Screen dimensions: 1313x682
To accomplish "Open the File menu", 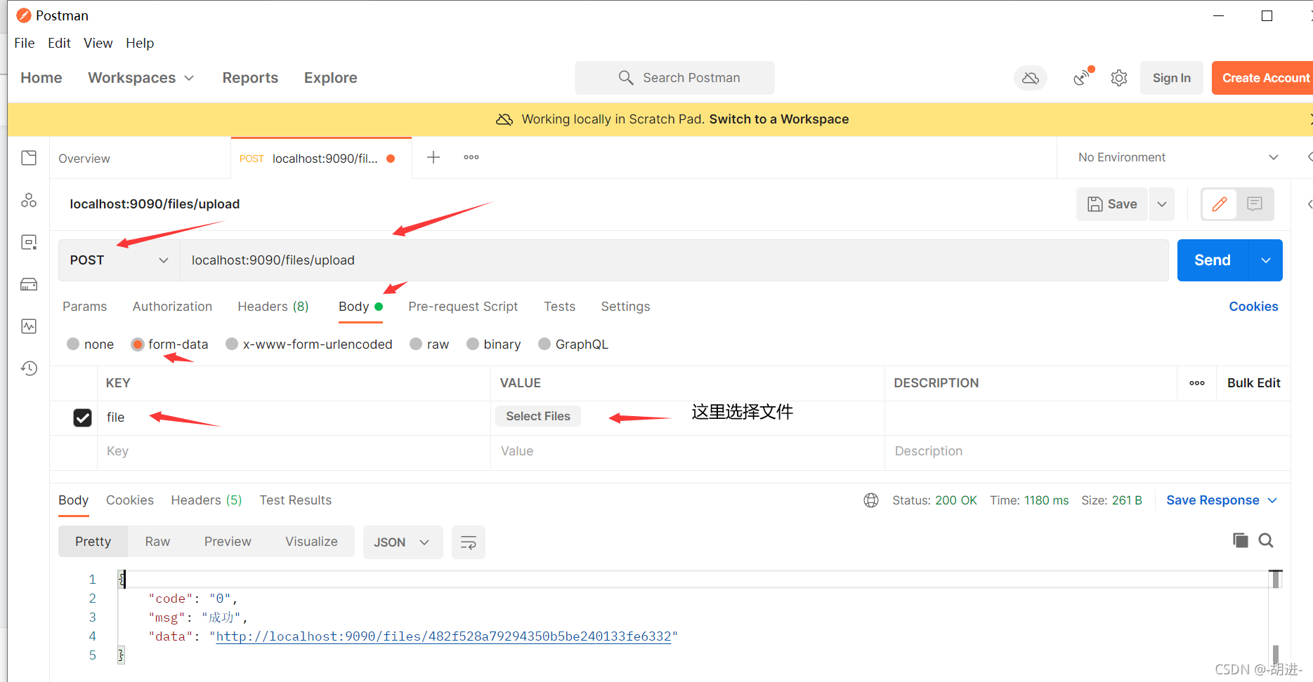I will tap(25, 43).
